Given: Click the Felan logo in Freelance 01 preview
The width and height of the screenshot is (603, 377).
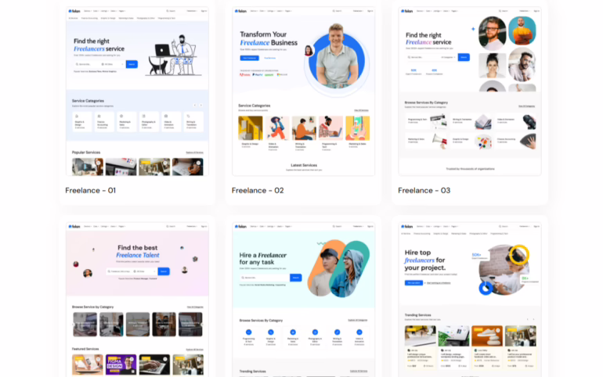Looking at the screenshot, I should (x=74, y=11).
